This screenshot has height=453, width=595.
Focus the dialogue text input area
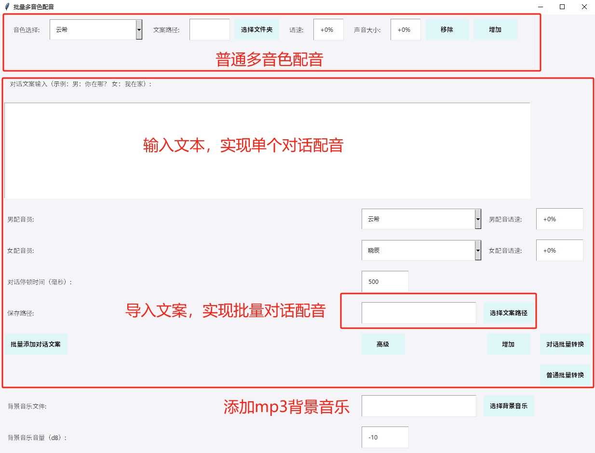tap(267, 150)
